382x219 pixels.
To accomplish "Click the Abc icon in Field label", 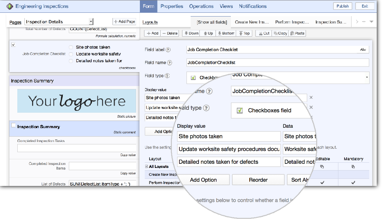I will [x=363, y=50].
